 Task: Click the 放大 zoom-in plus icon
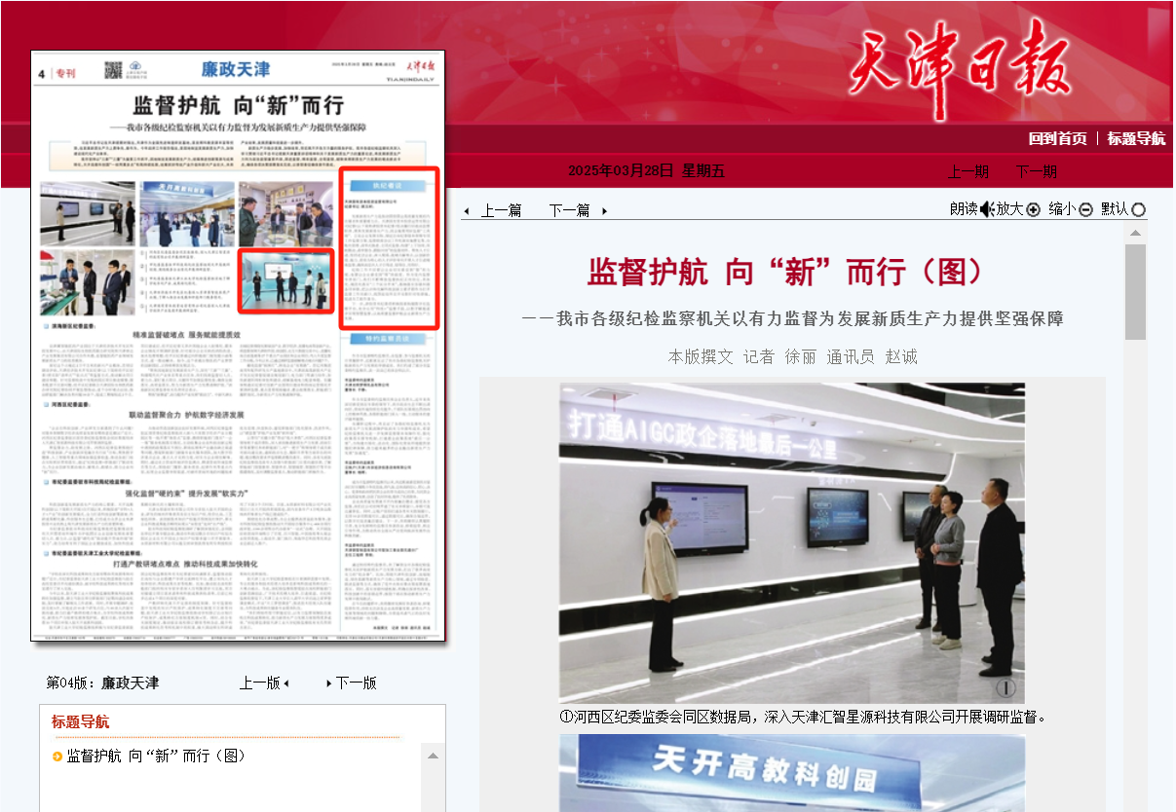click(1033, 209)
